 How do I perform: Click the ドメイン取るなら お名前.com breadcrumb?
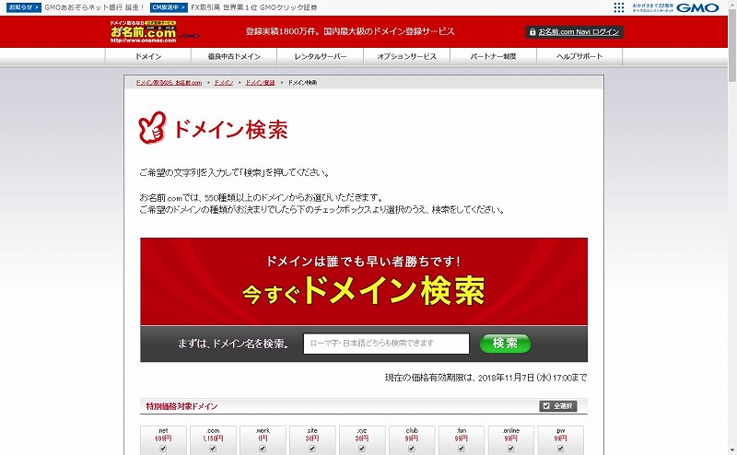click(x=169, y=83)
